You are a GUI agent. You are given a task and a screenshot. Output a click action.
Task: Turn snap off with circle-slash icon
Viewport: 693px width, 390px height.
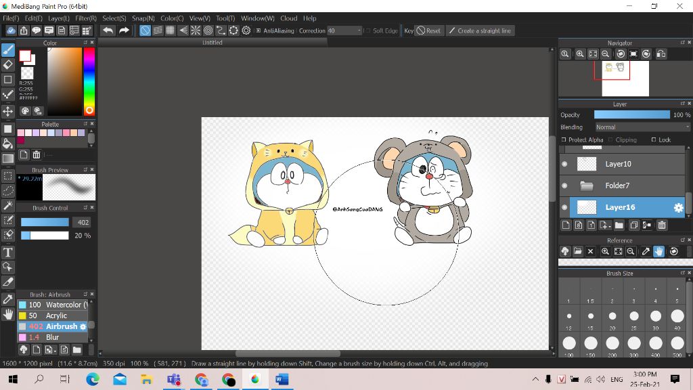pos(145,30)
